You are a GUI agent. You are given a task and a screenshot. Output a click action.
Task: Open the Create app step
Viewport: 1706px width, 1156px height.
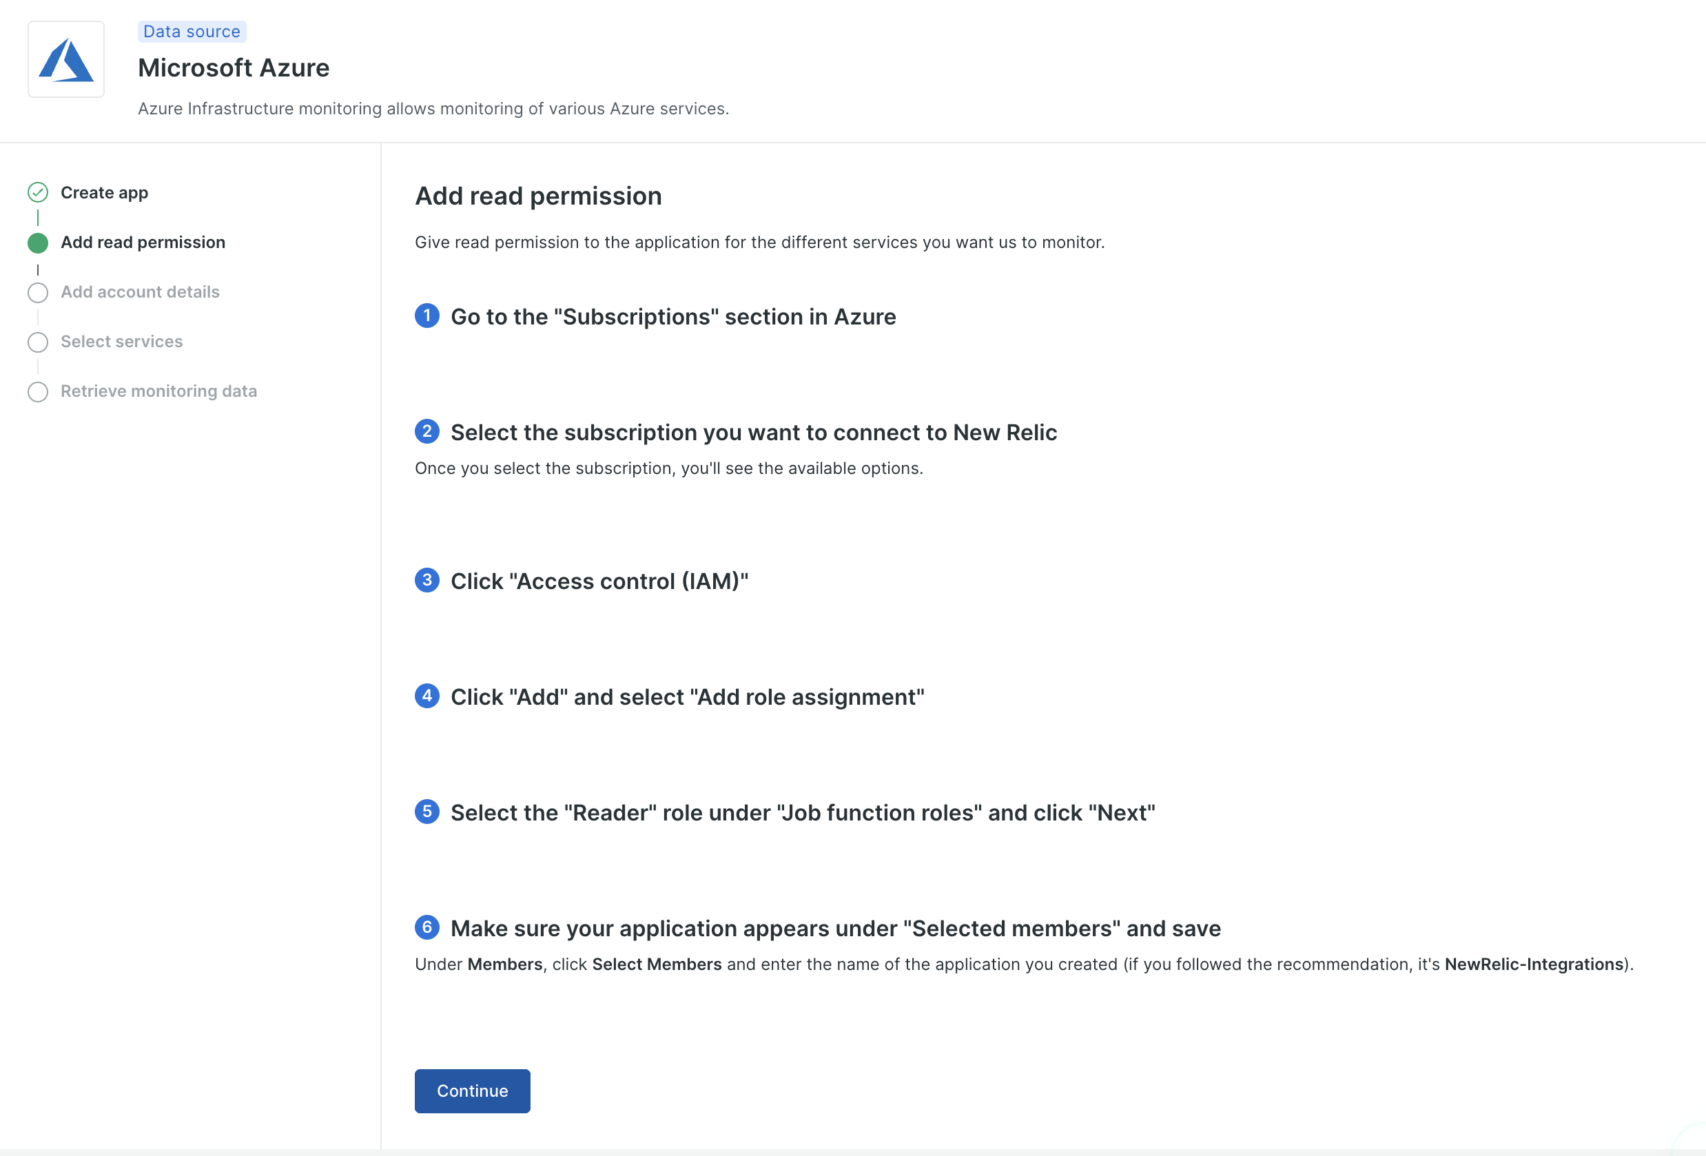pyautogui.click(x=104, y=192)
